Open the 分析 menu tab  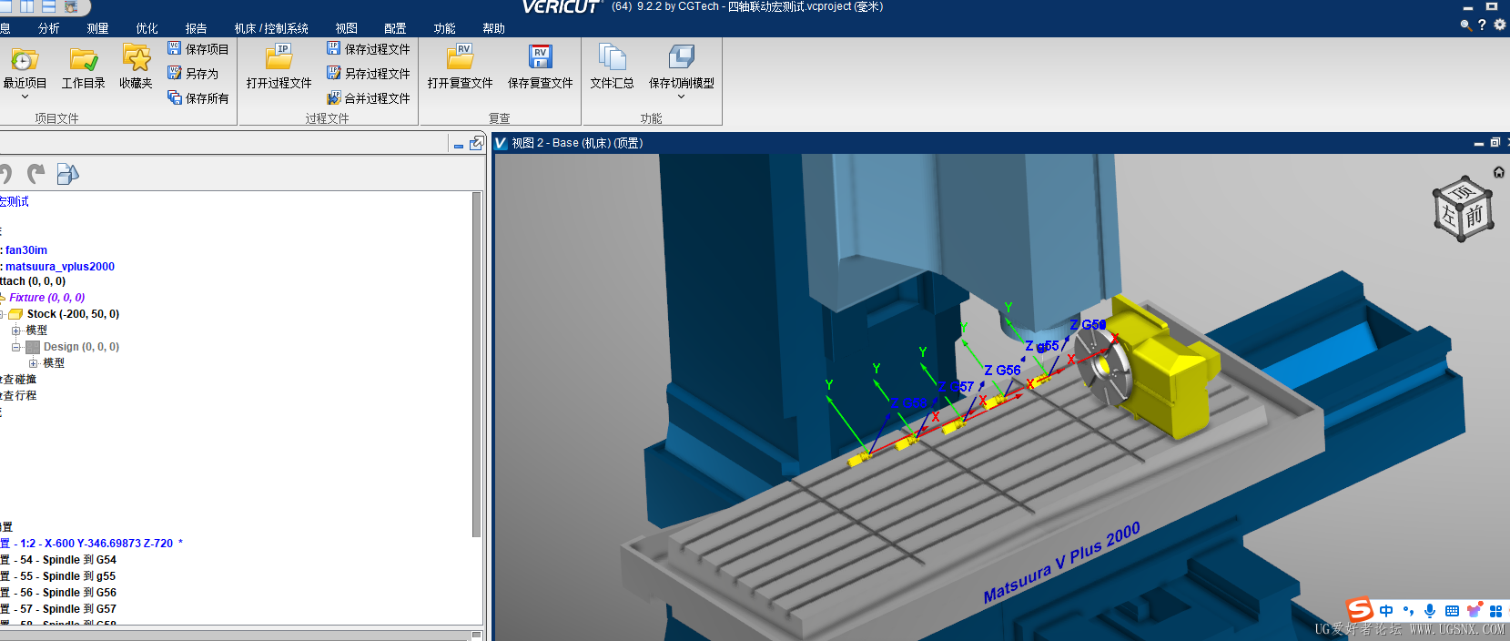tap(49, 28)
